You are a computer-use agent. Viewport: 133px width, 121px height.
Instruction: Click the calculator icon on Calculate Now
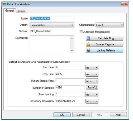tap(88, 38)
